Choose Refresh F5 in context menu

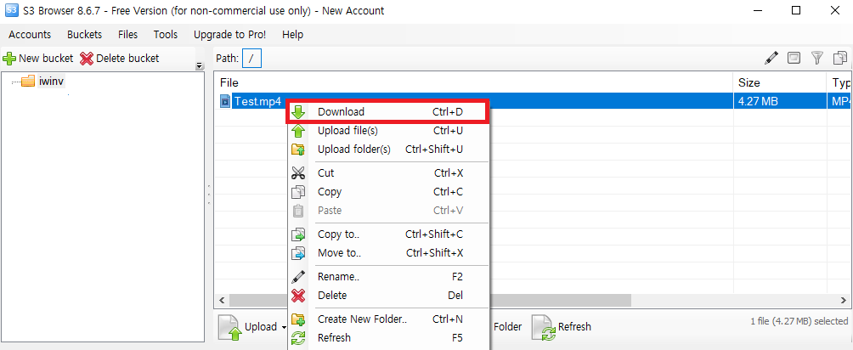[388, 337]
